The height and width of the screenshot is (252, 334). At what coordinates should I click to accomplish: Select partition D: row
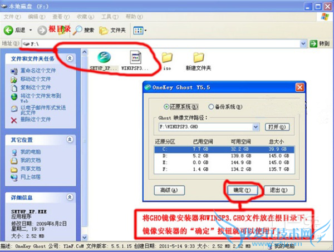pyautogui.click(x=224, y=156)
